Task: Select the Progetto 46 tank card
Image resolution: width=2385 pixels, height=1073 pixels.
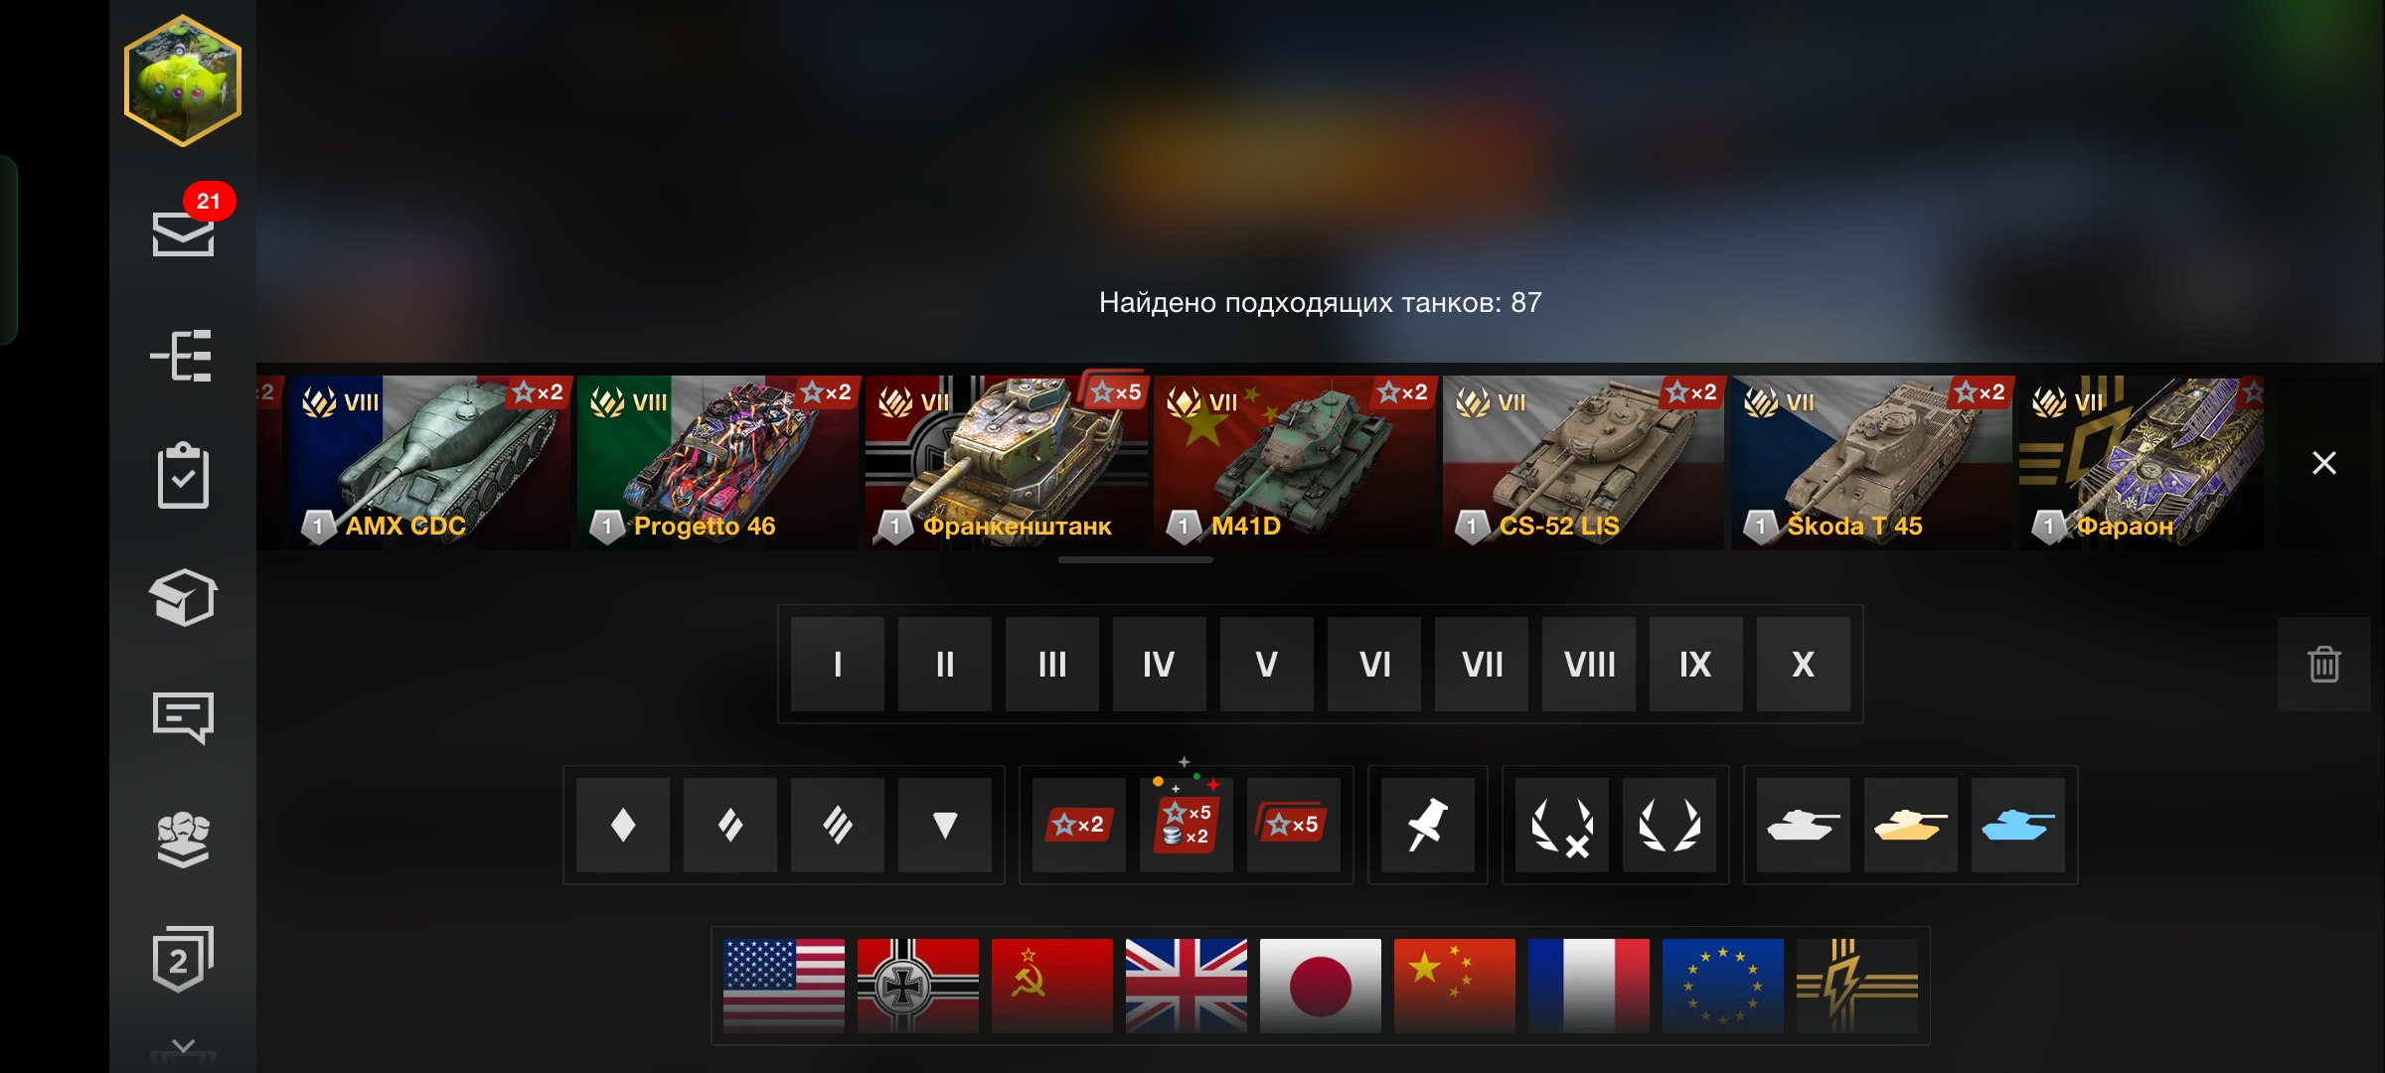Action: 717,462
